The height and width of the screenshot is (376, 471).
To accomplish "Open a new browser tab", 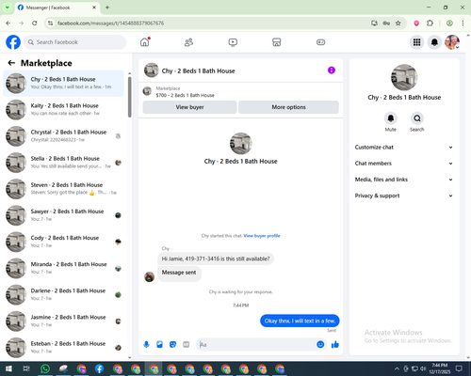I will pos(107,8).
